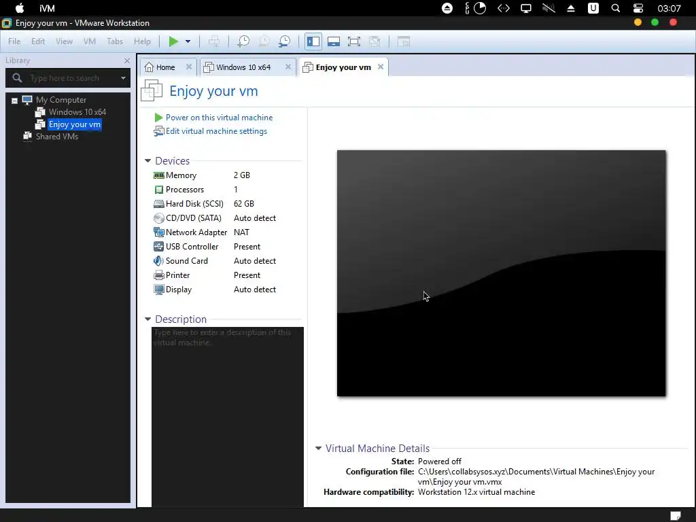The image size is (696, 522).
Task: Click the Printer device icon
Action: pos(158,275)
